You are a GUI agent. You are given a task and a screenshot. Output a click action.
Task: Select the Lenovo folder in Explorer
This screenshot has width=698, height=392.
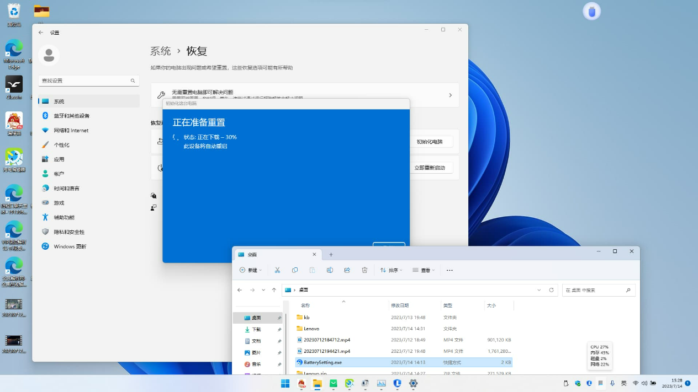(x=404, y=329)
